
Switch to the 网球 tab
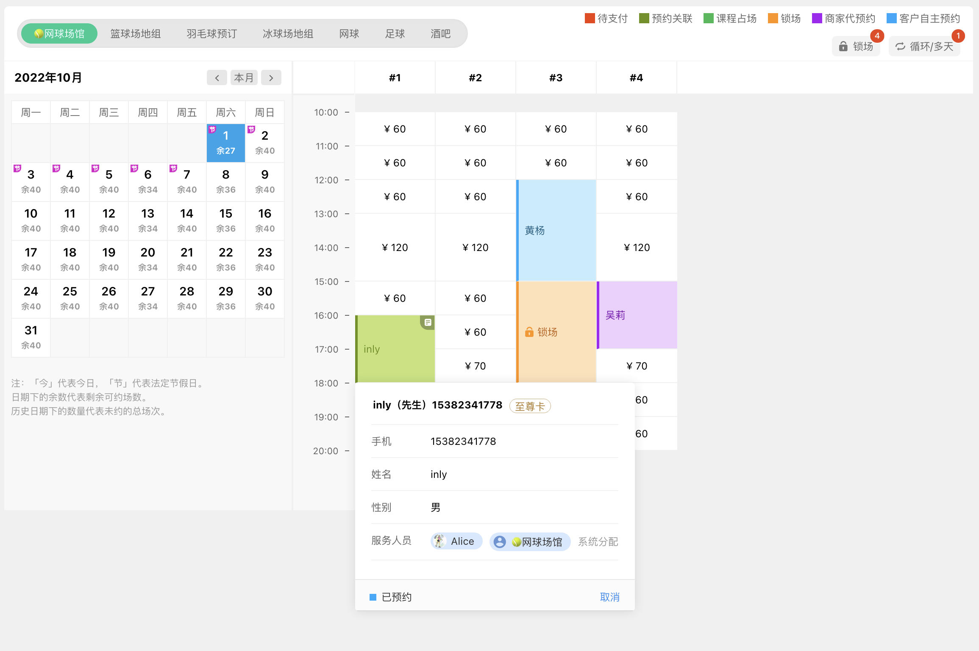pyautogui.click(x=349, y=34)
